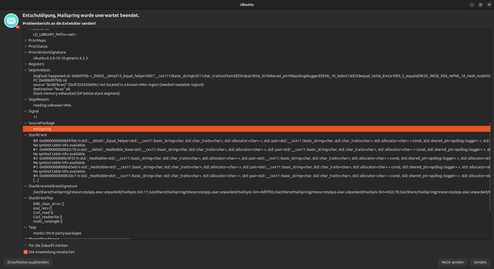The width and height of the screenshot is (494, 269).
Task: Select the highlighted 'mailspring' row
Action: [x=256, y=129]
